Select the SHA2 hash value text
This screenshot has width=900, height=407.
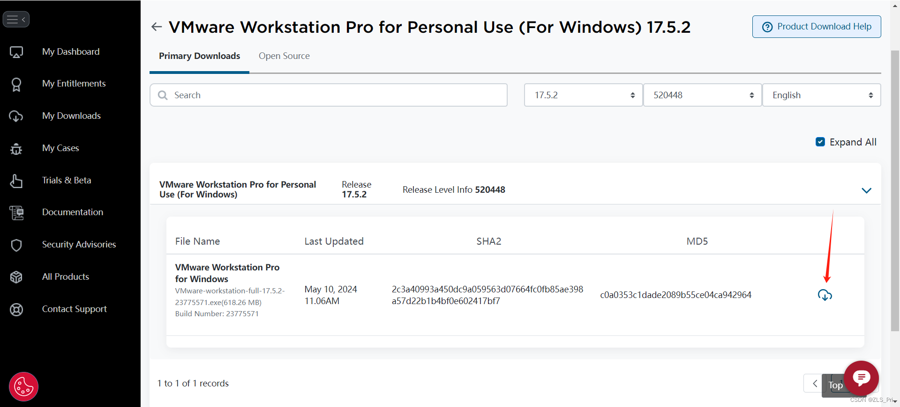click(487, 295)
